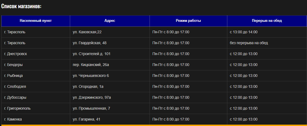Viewport: 307px width, 126px height.
Task: Click address "ул. Строителей д. 101"
Action: tap(91, 54)
